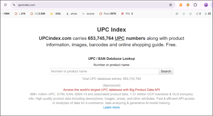Focus the Number or product name field
213x116 pixels.
104,71
